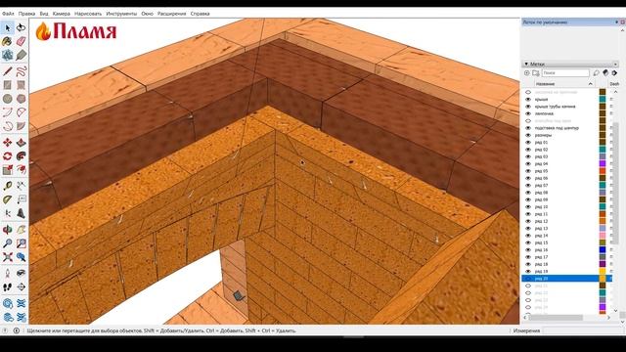626x352 pixels.
Task: Hide the 'ряд 01' tag via eye icon
Action: [x=528, y=143]
